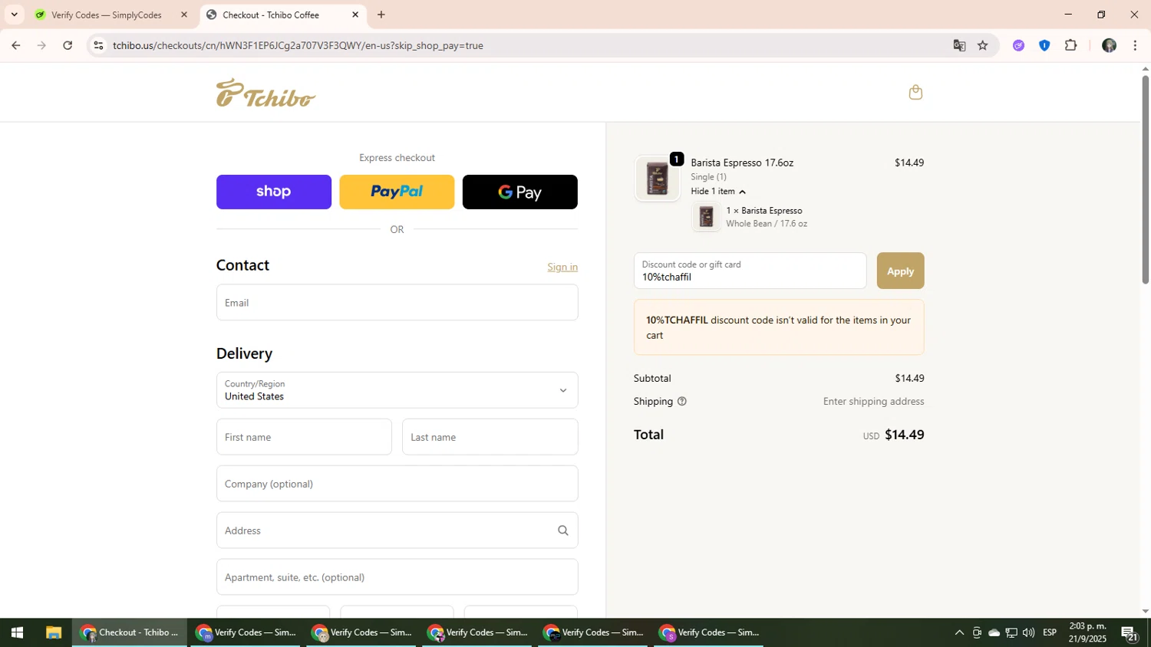Viewport: 1151px width, 647px height.
Task: Open the Sign in link
Action: pyautogui.click(x=562, y=267)
